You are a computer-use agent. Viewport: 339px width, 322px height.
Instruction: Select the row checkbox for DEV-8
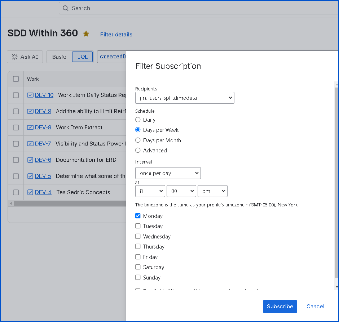[x=16, y=128]
